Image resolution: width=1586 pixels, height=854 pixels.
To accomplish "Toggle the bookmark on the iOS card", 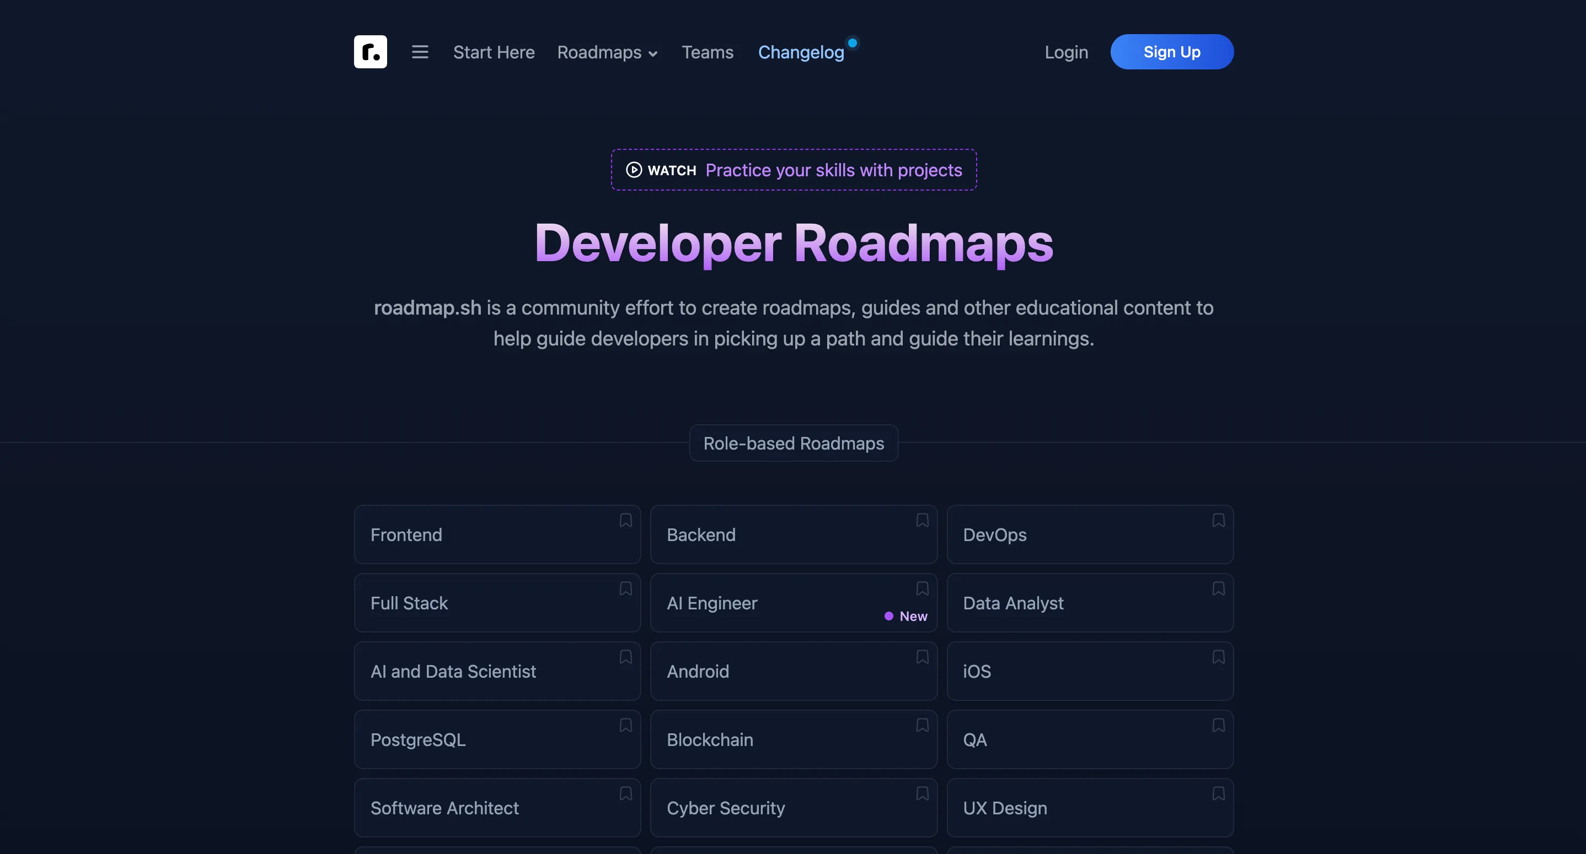I will click(x=1218, y=657).
